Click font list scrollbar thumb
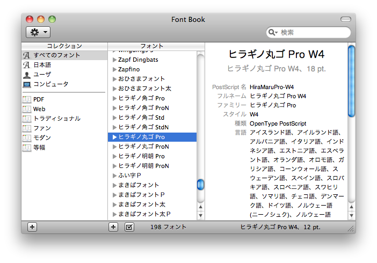The height and width of the screenshot is (263, 377). pos(200,185)
